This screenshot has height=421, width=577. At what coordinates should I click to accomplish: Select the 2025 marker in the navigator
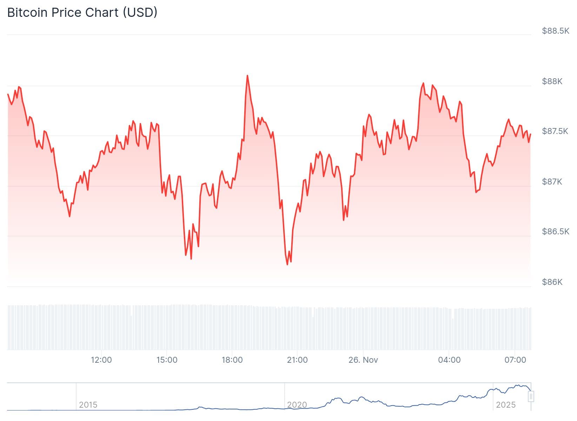505,405
